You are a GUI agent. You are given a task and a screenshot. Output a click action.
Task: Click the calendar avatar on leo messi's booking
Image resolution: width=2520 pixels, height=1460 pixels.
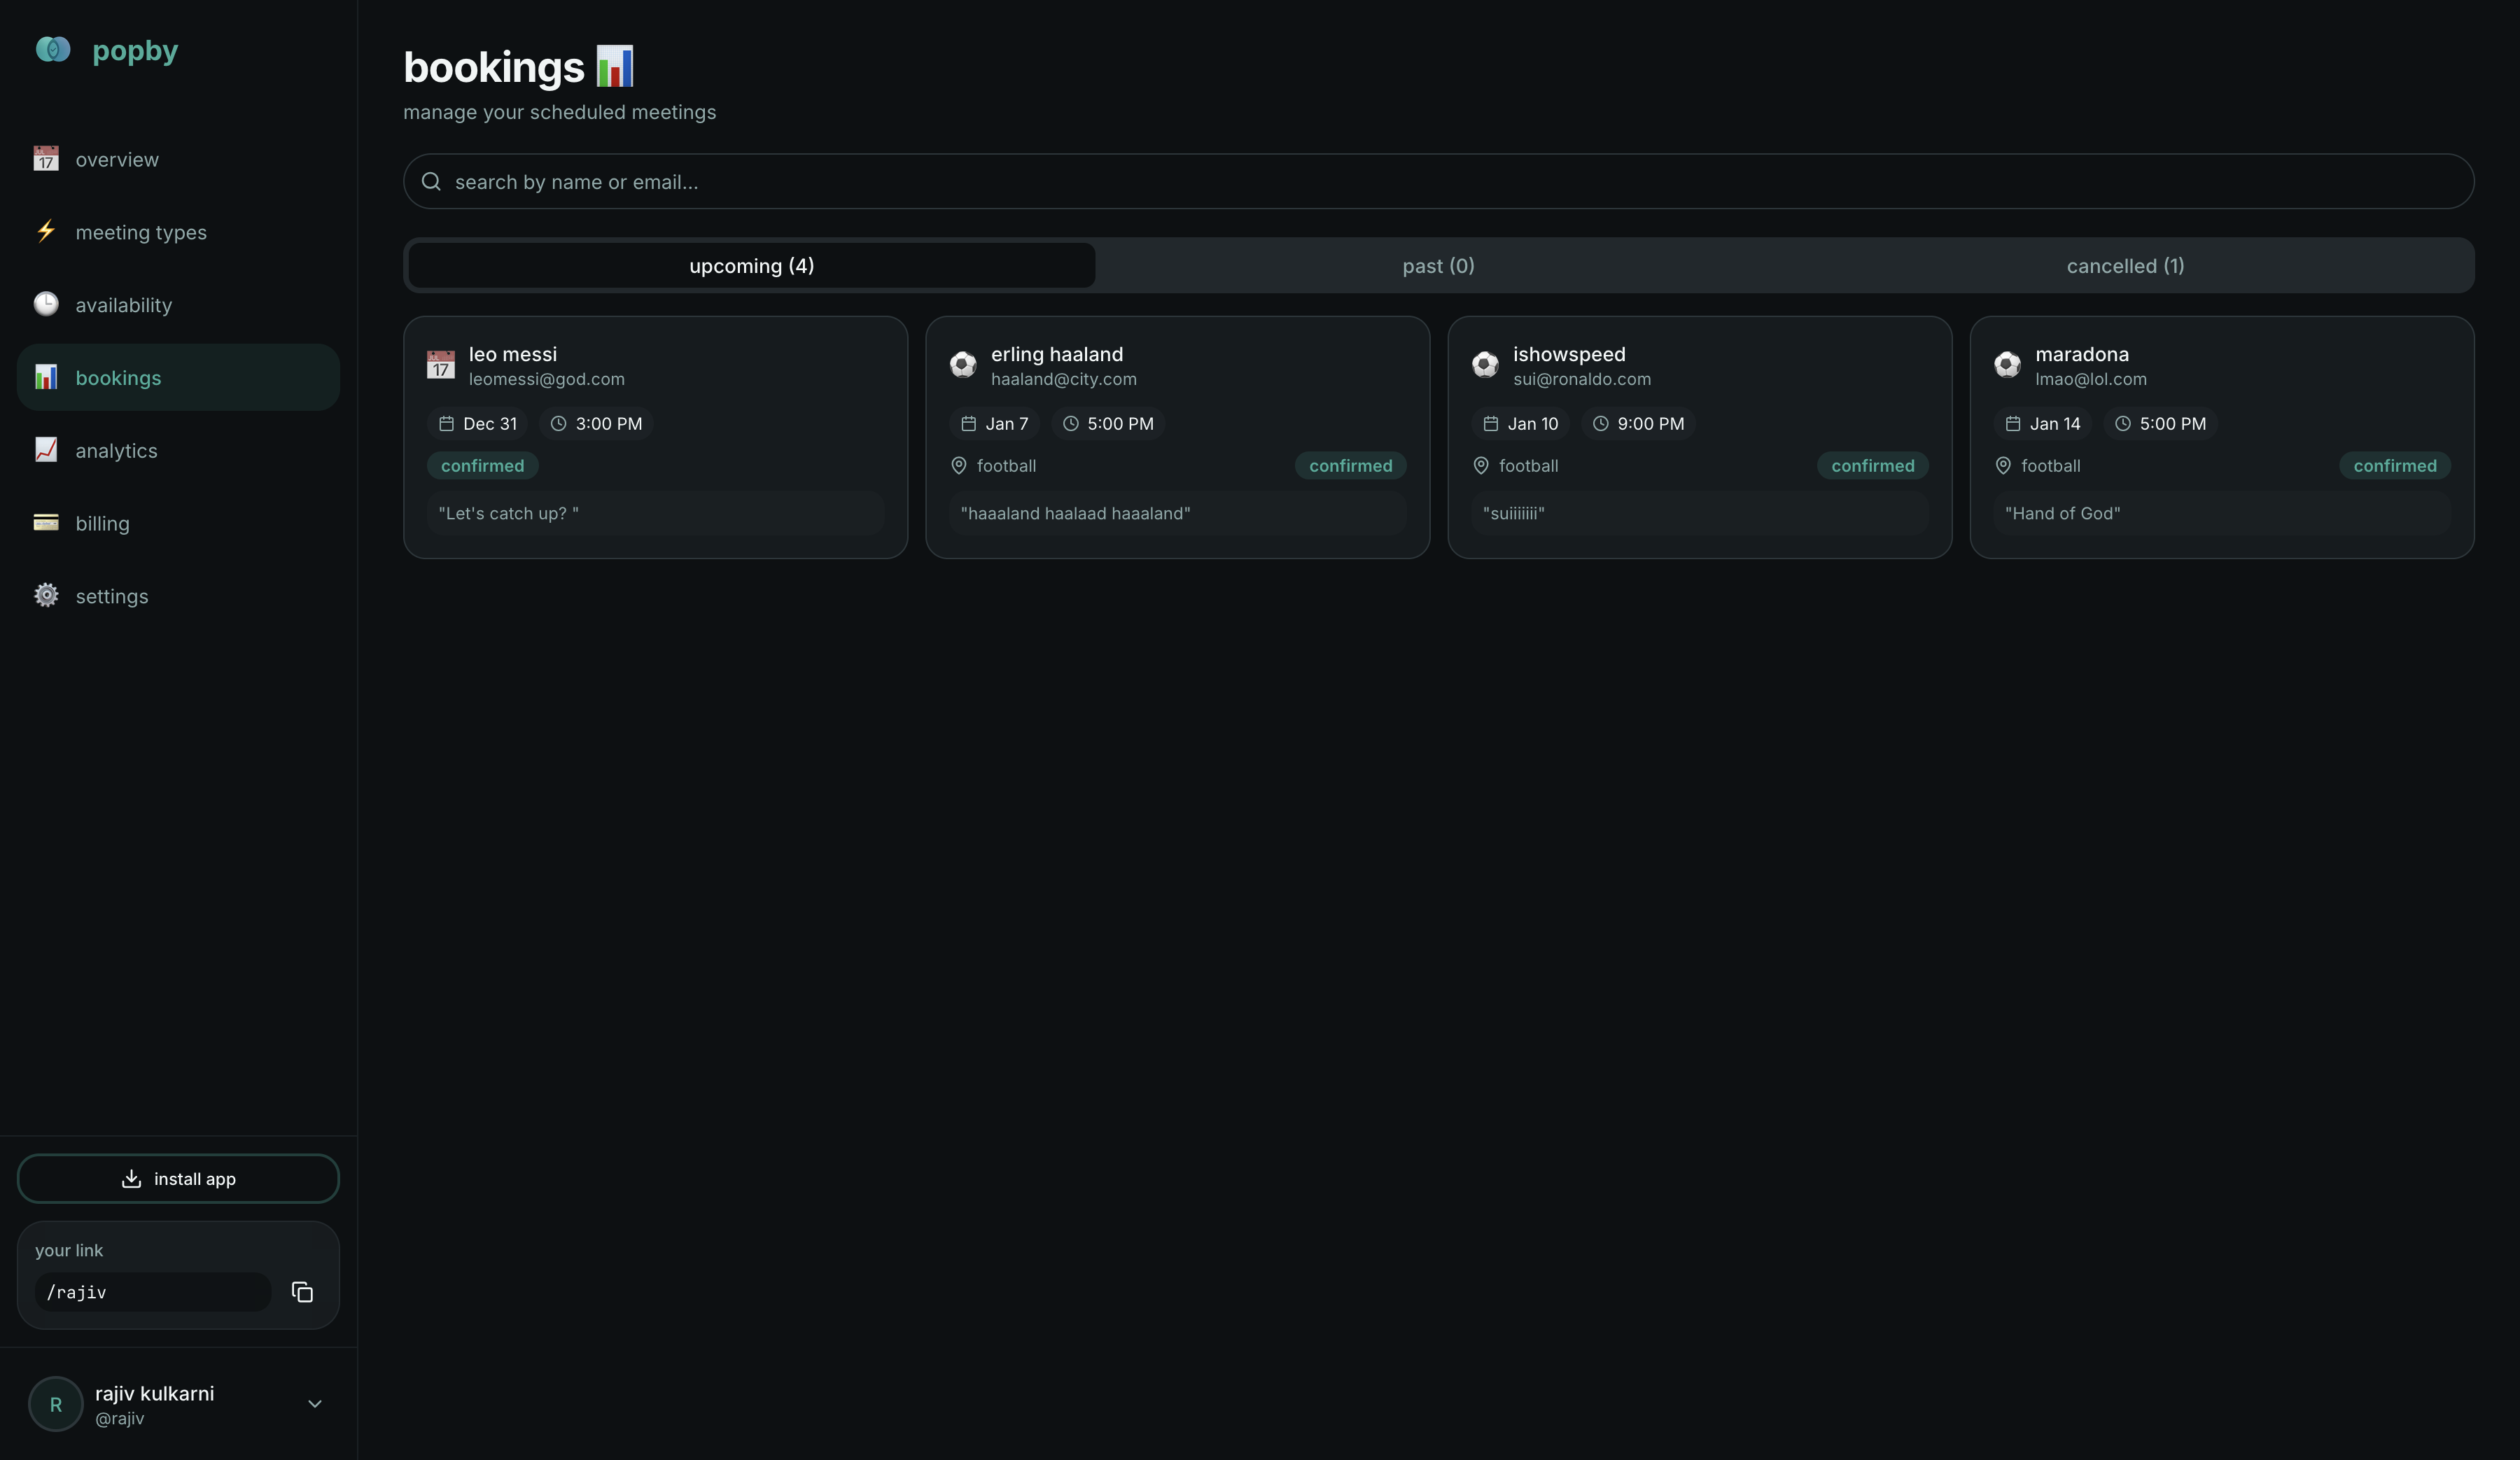click(x=440, y=365)
